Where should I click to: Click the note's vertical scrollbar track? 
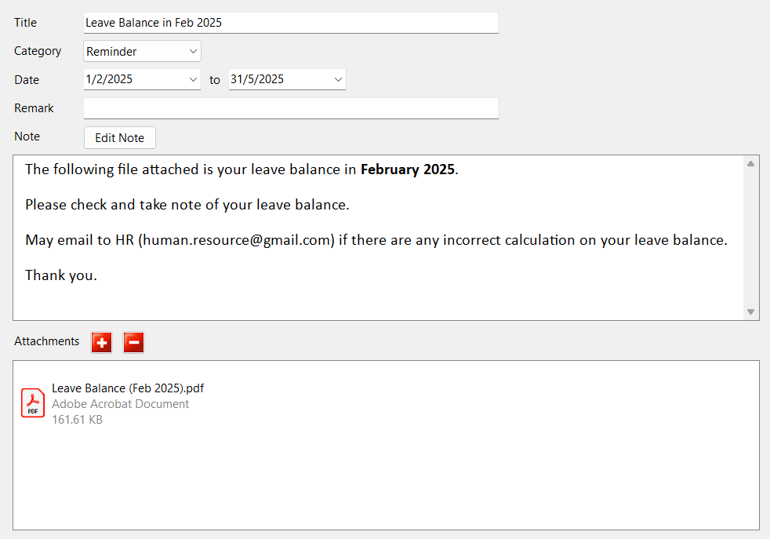tap(750, 235)
